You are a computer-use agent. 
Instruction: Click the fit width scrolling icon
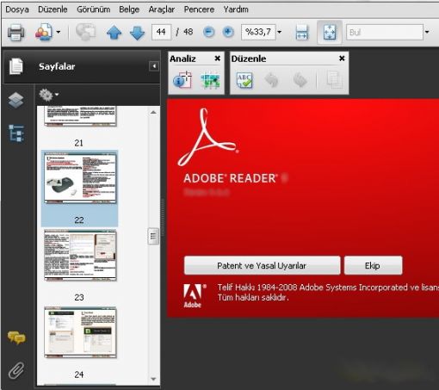(x=302, y=32)
